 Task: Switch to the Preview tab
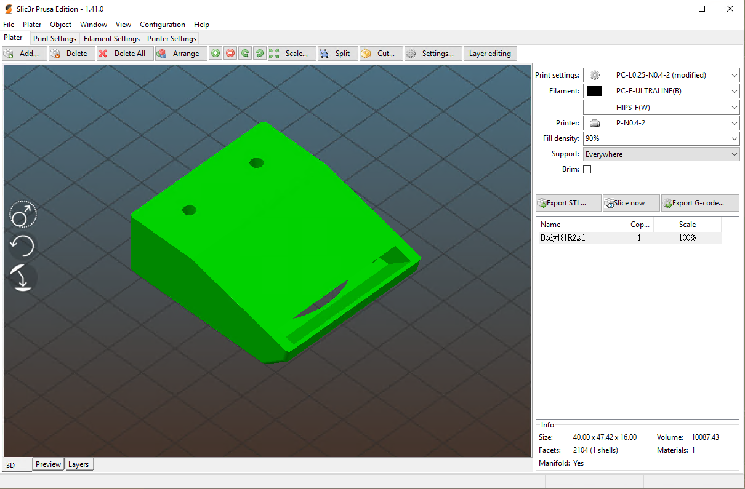[x=48, y=464]
